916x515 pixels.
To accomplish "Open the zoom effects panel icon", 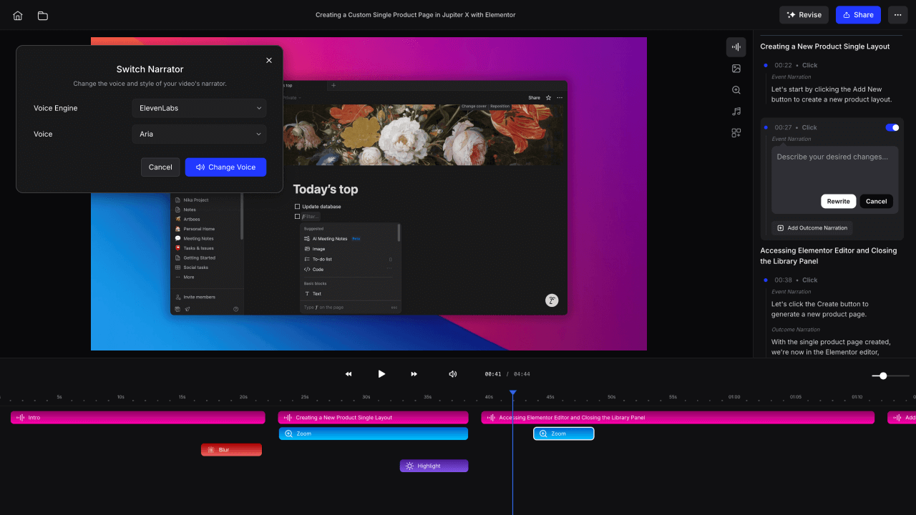I will point(736,89).
